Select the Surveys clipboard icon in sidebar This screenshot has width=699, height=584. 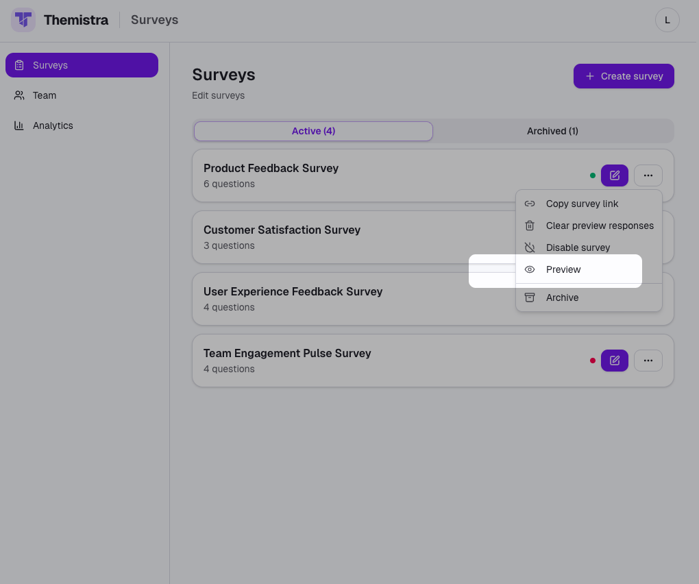point(19,64)
